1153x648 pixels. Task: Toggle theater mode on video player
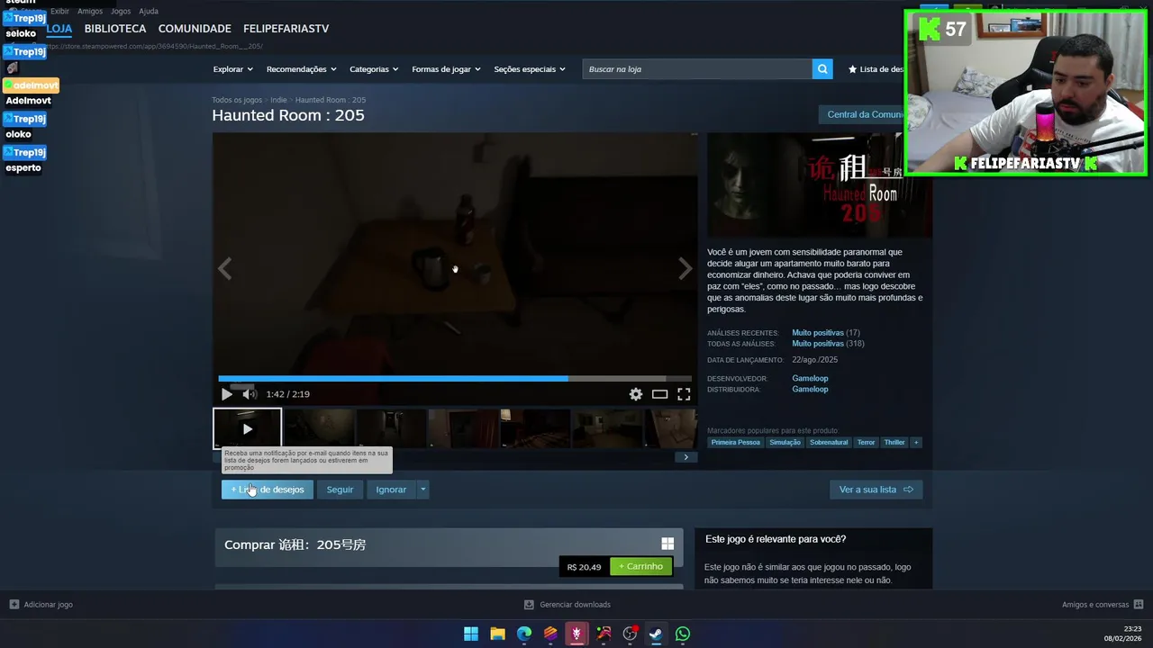pos(660,394)
